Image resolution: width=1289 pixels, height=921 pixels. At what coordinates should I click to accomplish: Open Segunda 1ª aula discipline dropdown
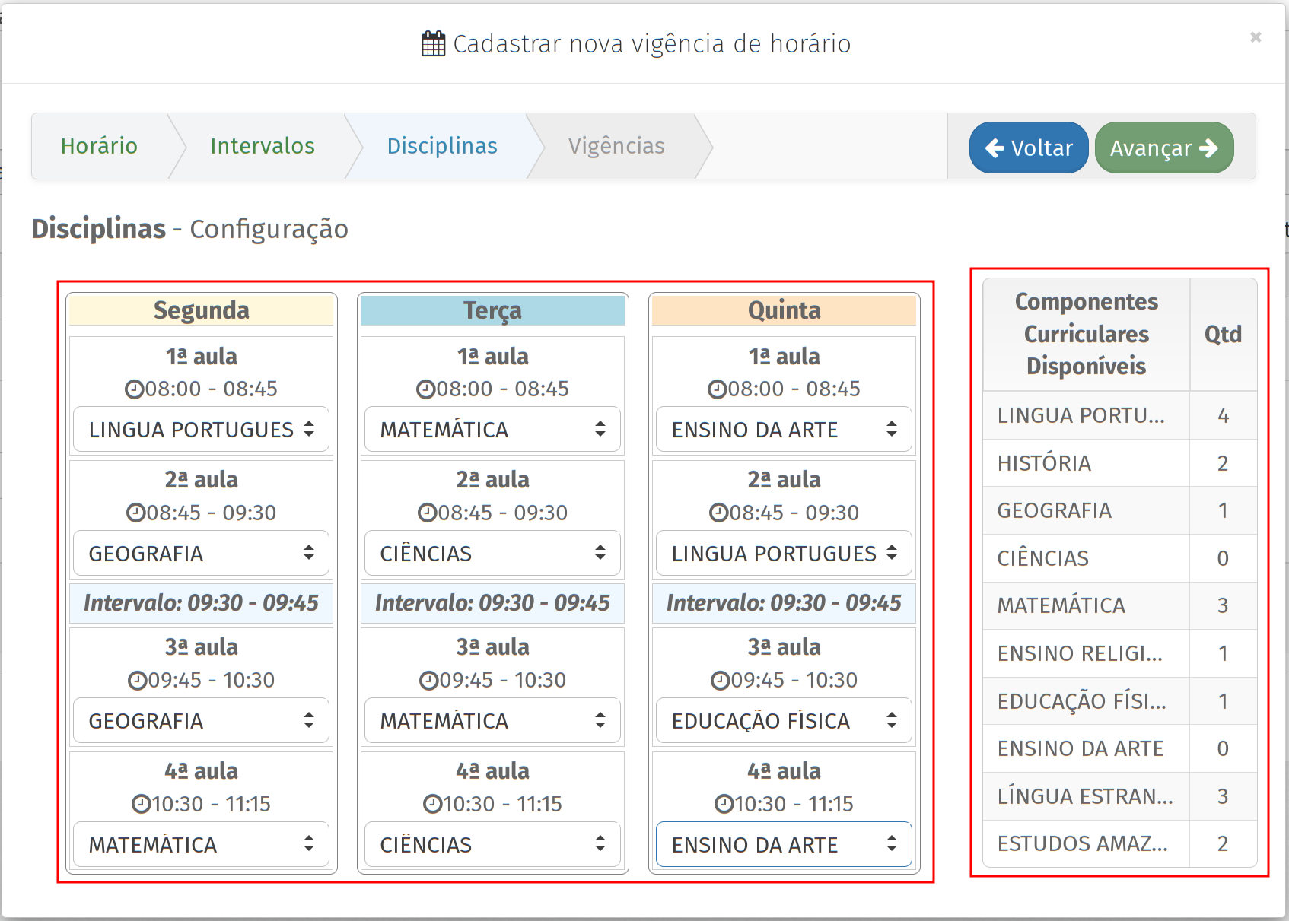tap(201, 430)
